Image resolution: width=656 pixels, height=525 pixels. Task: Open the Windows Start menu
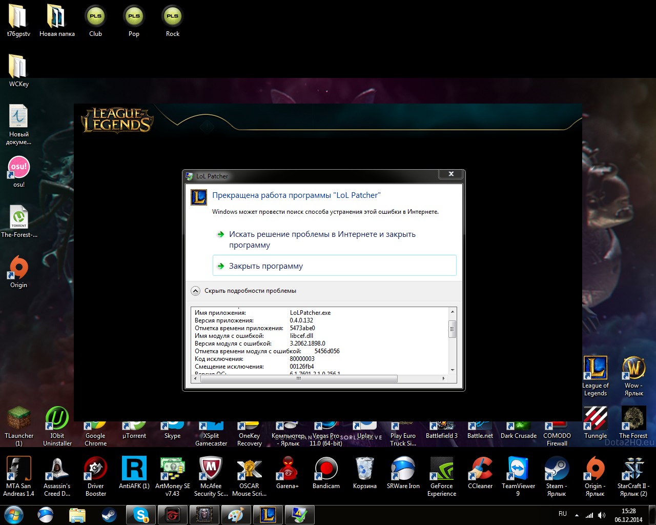[x=14, y=515]
